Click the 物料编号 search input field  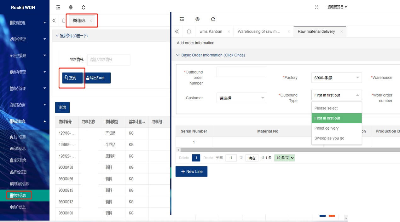(x=109, y=60)
